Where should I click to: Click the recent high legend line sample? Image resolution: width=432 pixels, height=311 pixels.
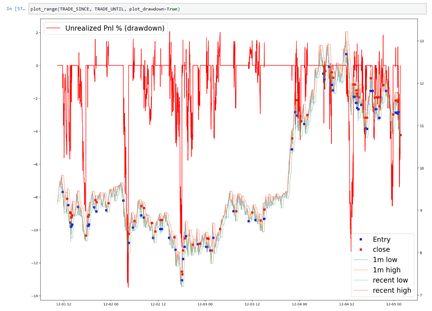point(361,290)
